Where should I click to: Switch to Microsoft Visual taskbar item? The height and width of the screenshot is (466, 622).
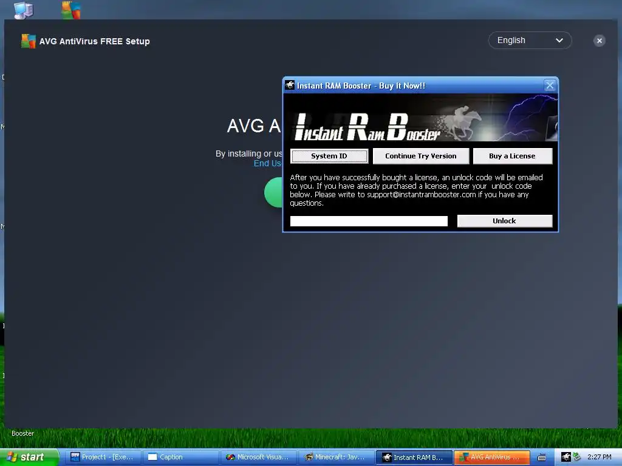point(258,458)
